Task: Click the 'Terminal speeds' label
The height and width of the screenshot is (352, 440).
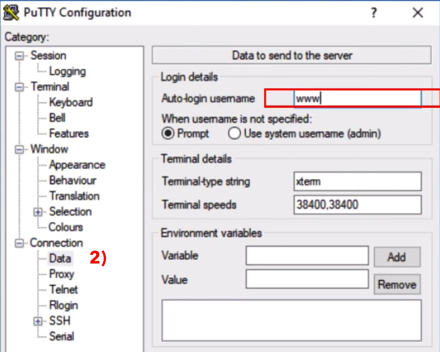Action: pyautogui.click(x=199, y=205)
